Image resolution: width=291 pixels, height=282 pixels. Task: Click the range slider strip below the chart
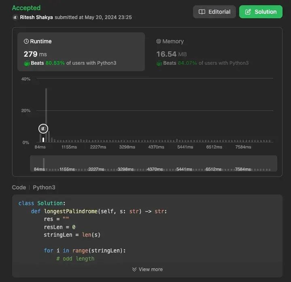153,163
